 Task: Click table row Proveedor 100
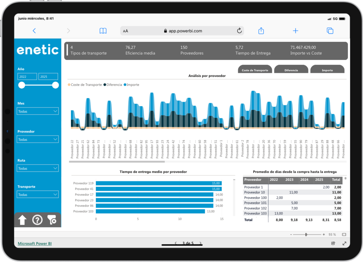coord(292,198)
